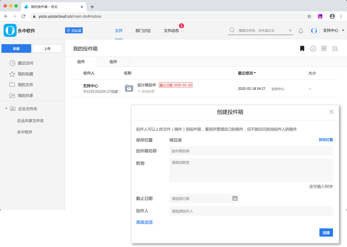Open the 文件动态 top menu
Viewport: 347px width, 247px height.
[171, 31]
